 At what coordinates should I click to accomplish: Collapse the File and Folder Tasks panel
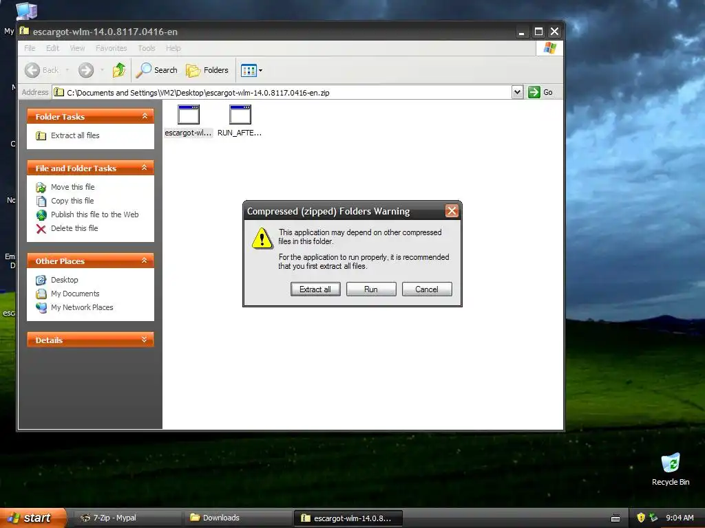tap(145, 168)
